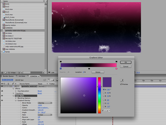Viewport: 166px width, 125px height.
Task: Click OK in Gradient Editor
Action: click(126, 62)
